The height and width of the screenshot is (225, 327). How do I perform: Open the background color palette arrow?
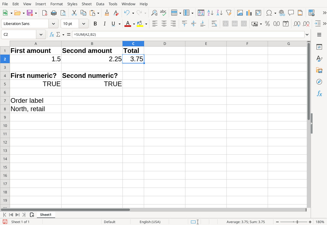pos(146,24)
